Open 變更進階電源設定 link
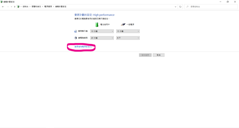The height and width of the screenshot is (128, 239). coord(83,47)
